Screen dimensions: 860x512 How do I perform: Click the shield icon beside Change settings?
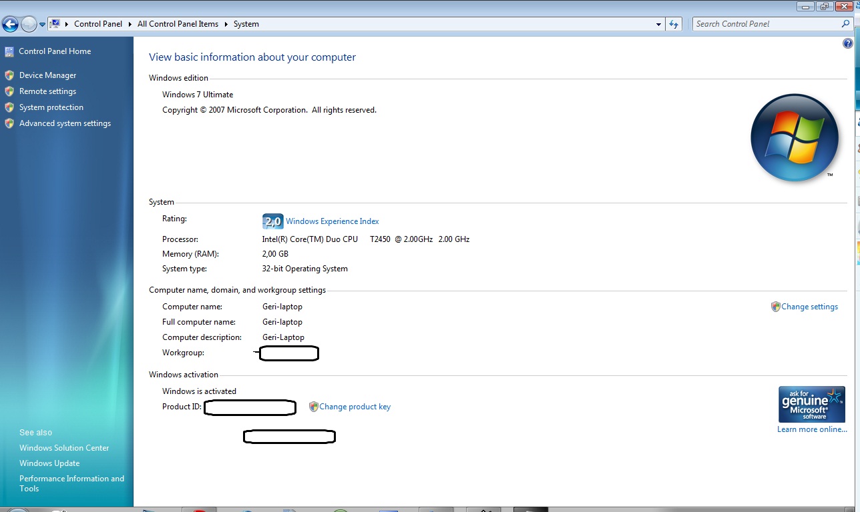coord(775,307)
